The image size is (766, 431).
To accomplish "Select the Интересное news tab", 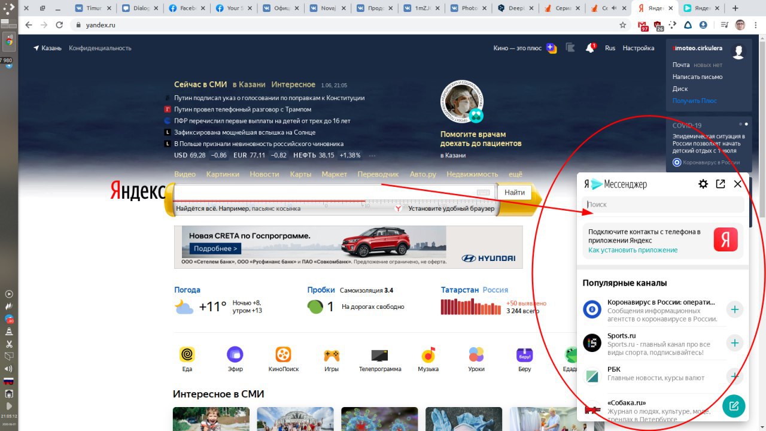I will tap(293, 84).
